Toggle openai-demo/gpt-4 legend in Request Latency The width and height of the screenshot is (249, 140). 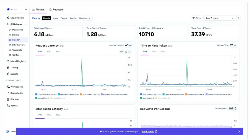point(90,95)
